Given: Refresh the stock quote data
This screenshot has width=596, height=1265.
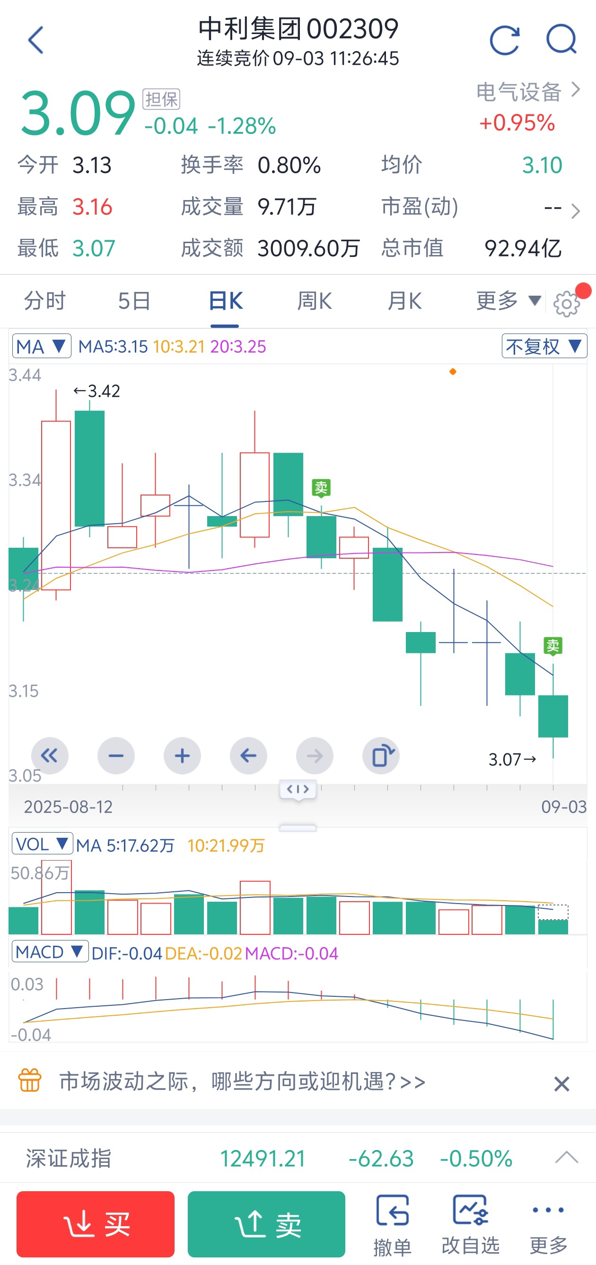Looking at the screenshot, I should pyautogui.click(x=505, y=40).
